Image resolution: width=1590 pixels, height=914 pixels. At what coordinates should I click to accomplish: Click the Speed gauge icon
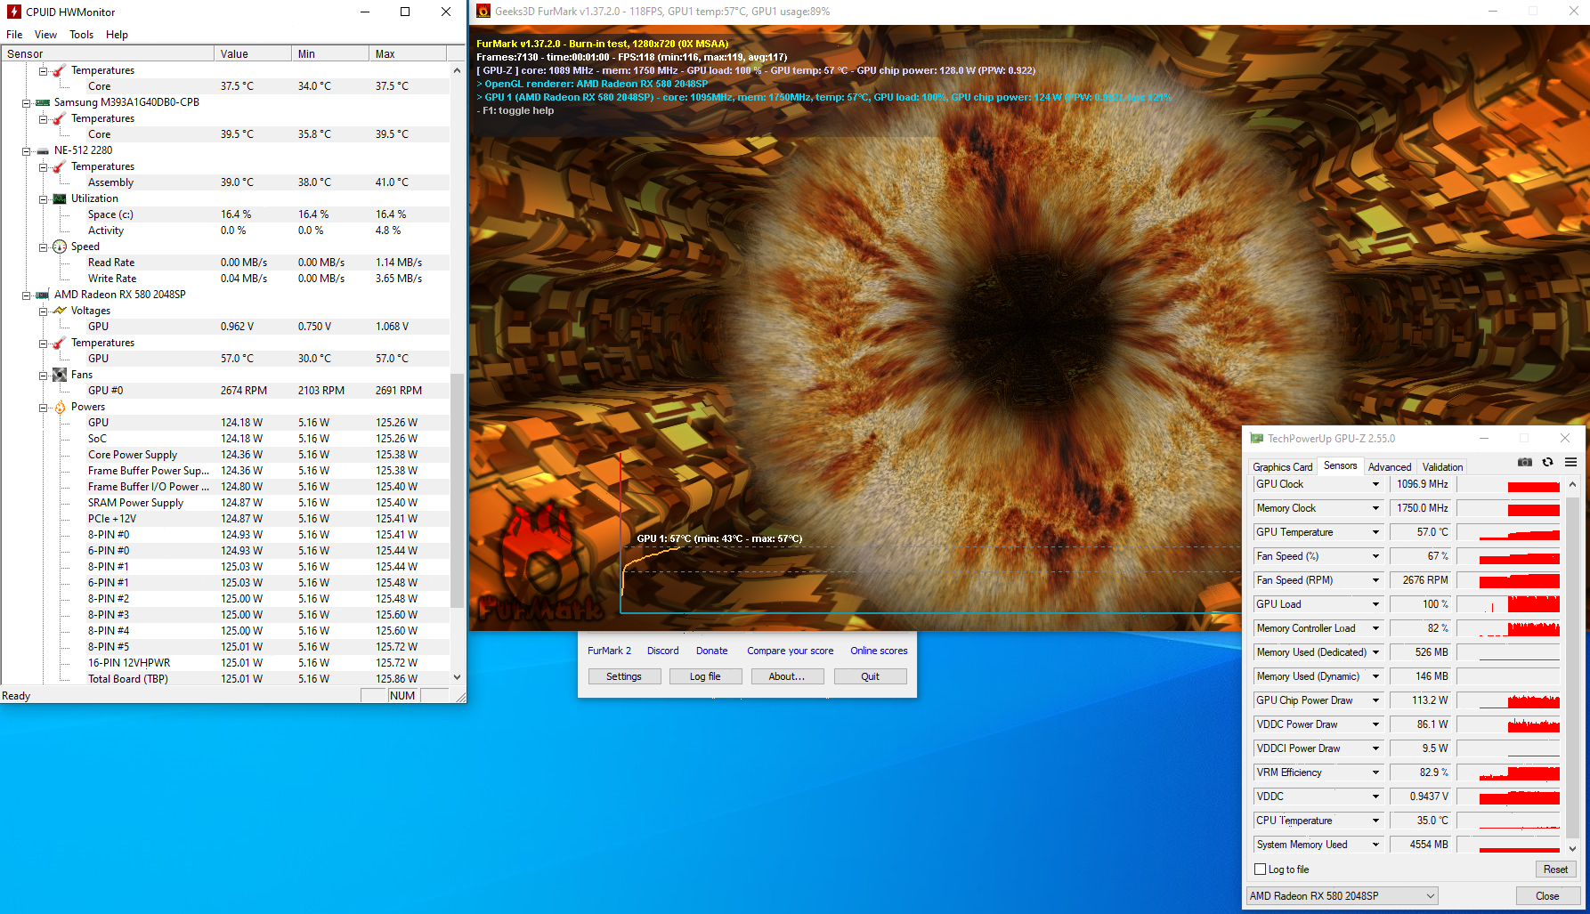[60, 247]
